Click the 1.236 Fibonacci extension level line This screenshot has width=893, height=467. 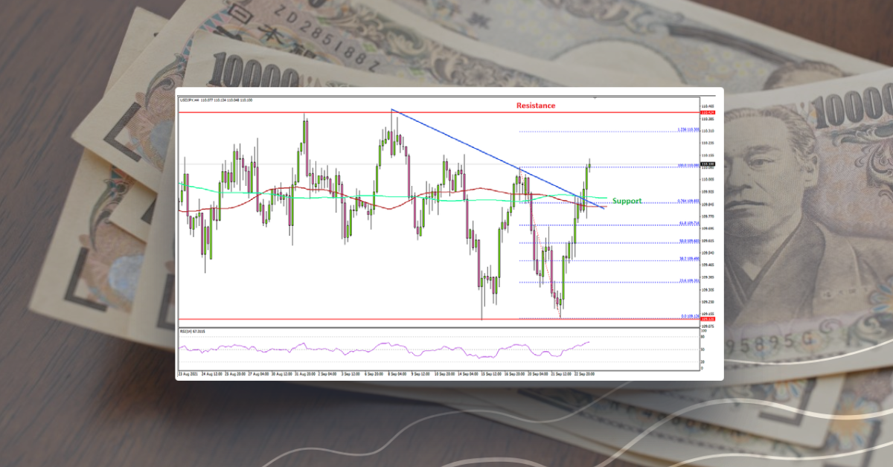pos(633,132)
